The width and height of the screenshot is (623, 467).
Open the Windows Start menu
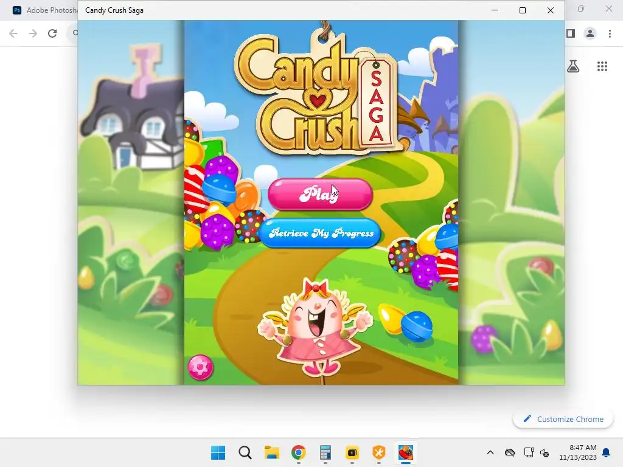[218, 452]
